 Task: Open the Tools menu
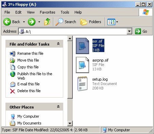point(65,12)
